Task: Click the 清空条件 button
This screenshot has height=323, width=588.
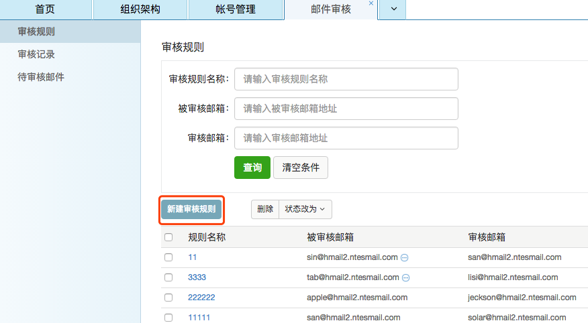Action: click(x=301, y=168)
